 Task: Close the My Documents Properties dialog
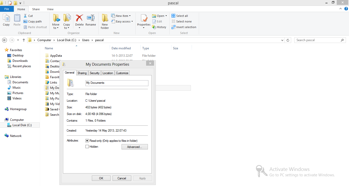click(150, 63)
